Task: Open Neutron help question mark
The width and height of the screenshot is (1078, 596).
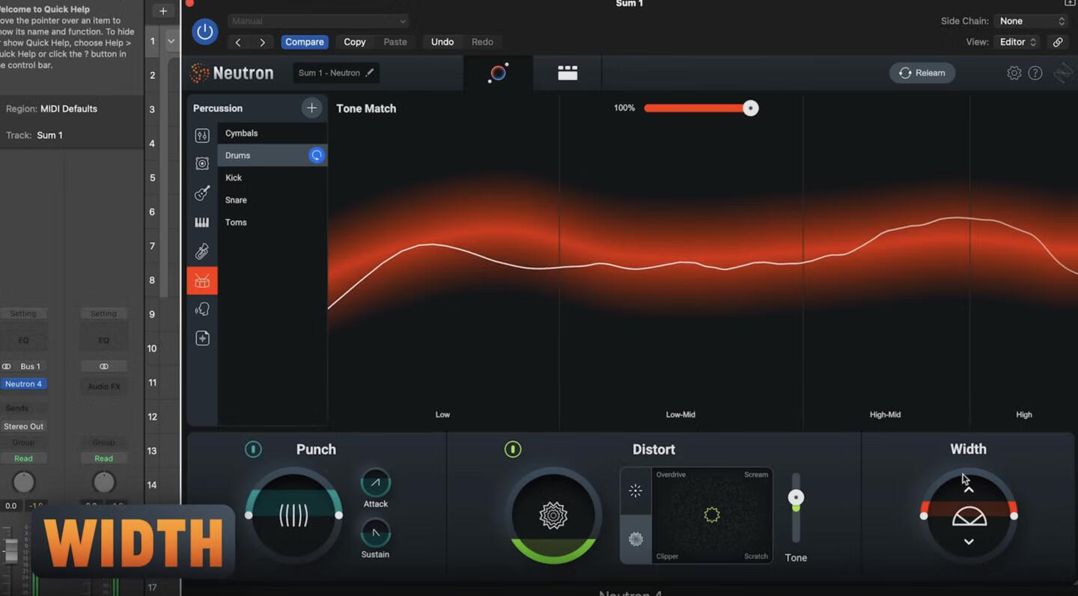Action: 1035,73
